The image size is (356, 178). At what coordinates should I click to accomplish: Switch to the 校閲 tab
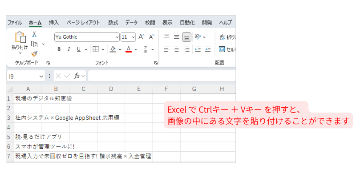(x=150, y=23)
